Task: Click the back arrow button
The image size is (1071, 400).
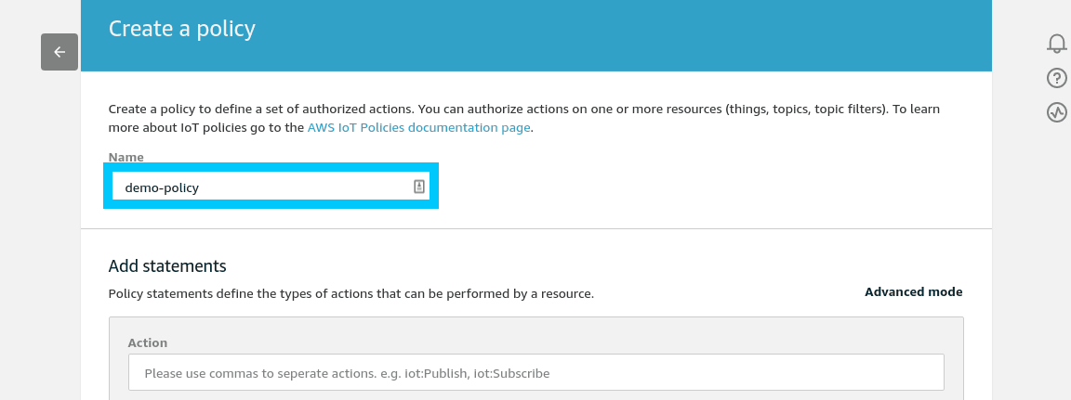Action: point(59,52)
